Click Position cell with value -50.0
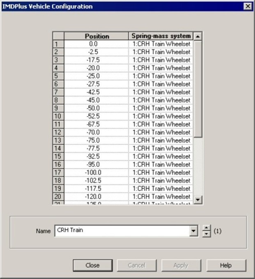The image size is (255, 279). (96, 108)
